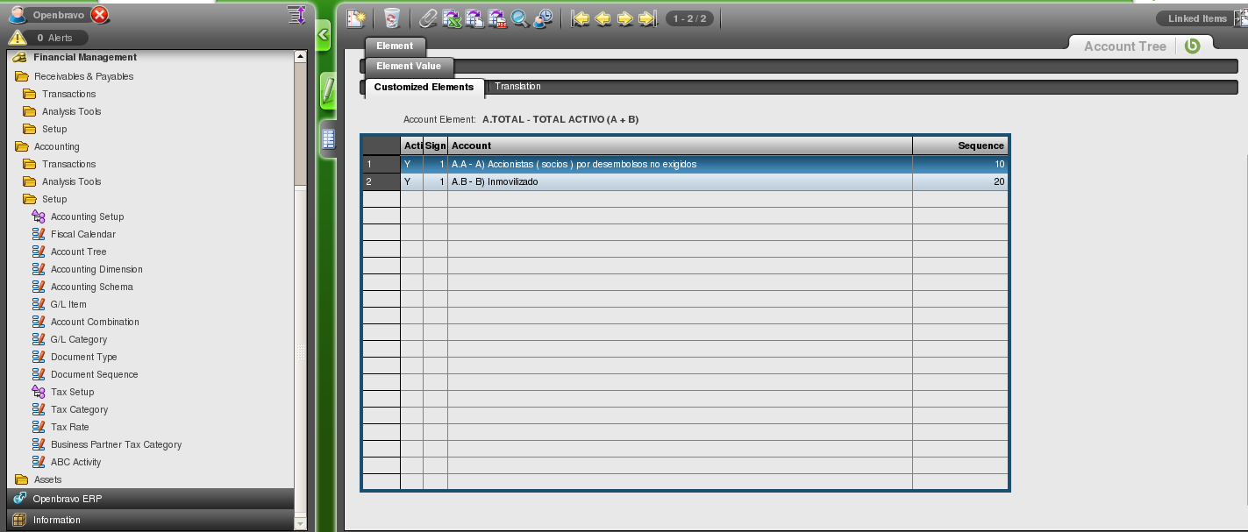Open the search magnifier tool
1248x532 pixels.
pos(520,18)
